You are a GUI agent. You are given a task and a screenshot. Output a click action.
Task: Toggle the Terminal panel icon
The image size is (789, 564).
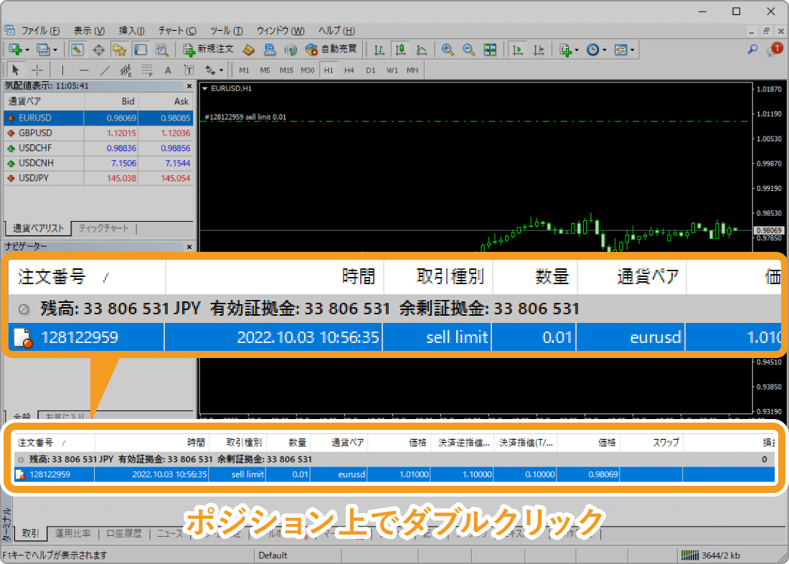(x=141, y=50)
